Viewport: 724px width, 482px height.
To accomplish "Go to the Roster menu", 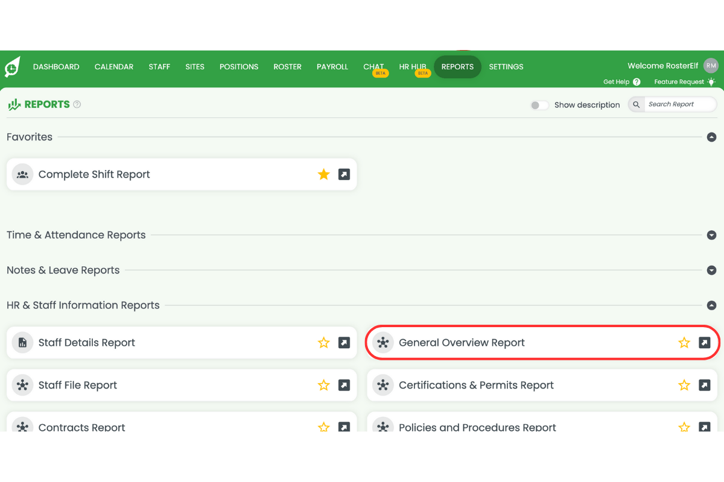I will (x=287, y=67).
